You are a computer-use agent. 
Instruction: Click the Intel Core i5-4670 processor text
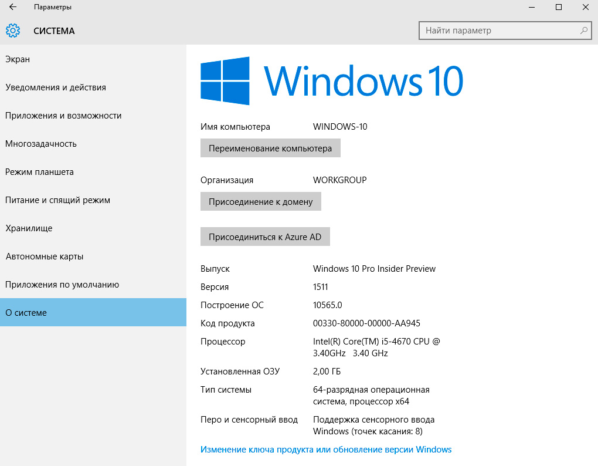click(376, 347)
